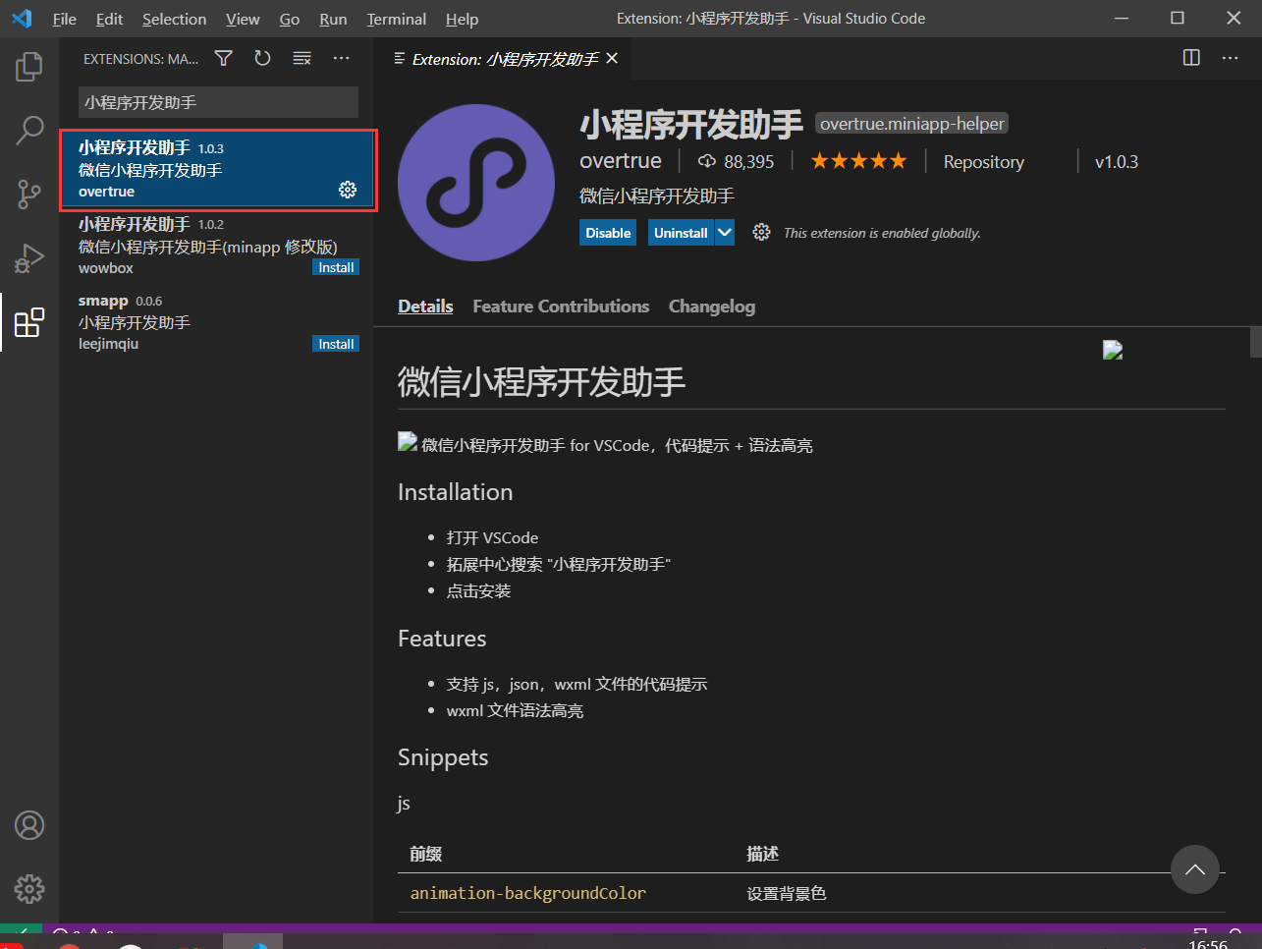Open the Search view in activity bar
This screenshot has width=1262, height=949.
tap(29, 130)
